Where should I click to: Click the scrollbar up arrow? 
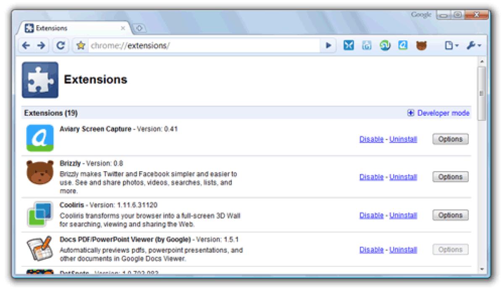482,62
